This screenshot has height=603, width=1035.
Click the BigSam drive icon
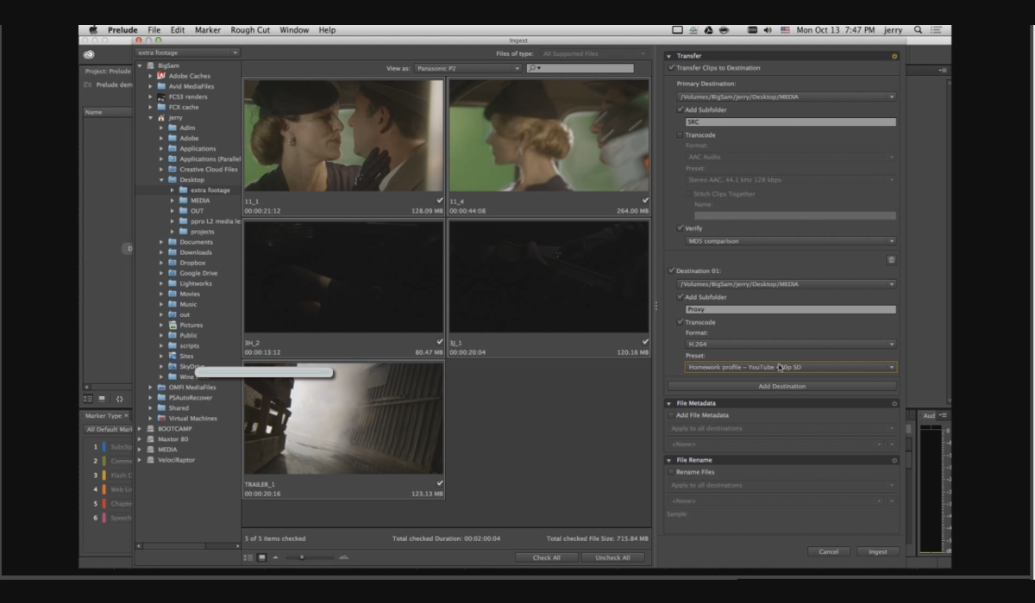coord(151,65)
